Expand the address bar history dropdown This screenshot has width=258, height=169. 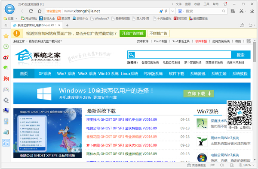172,11
